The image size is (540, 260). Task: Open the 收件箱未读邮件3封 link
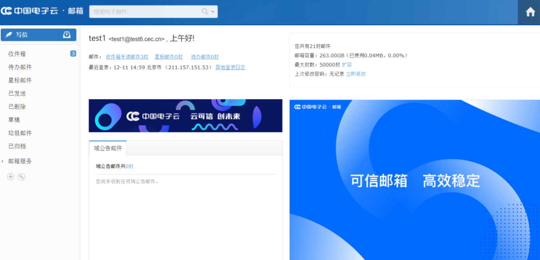127,57
